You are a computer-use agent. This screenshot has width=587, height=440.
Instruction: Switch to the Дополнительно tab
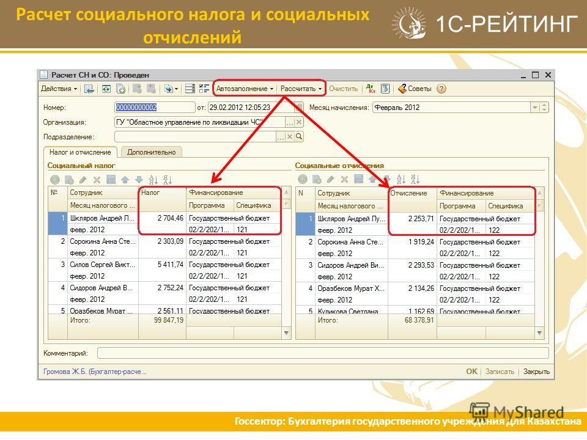(151, 152)
